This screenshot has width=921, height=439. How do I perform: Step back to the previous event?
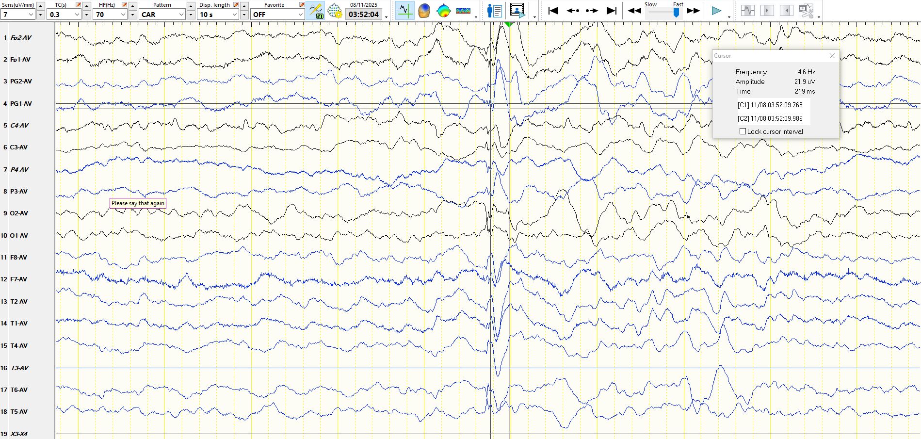573,11
